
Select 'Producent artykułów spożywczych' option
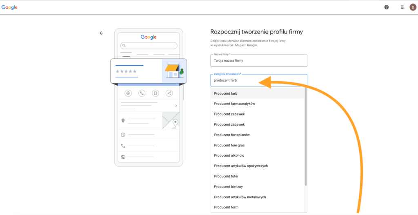point(257,166)
